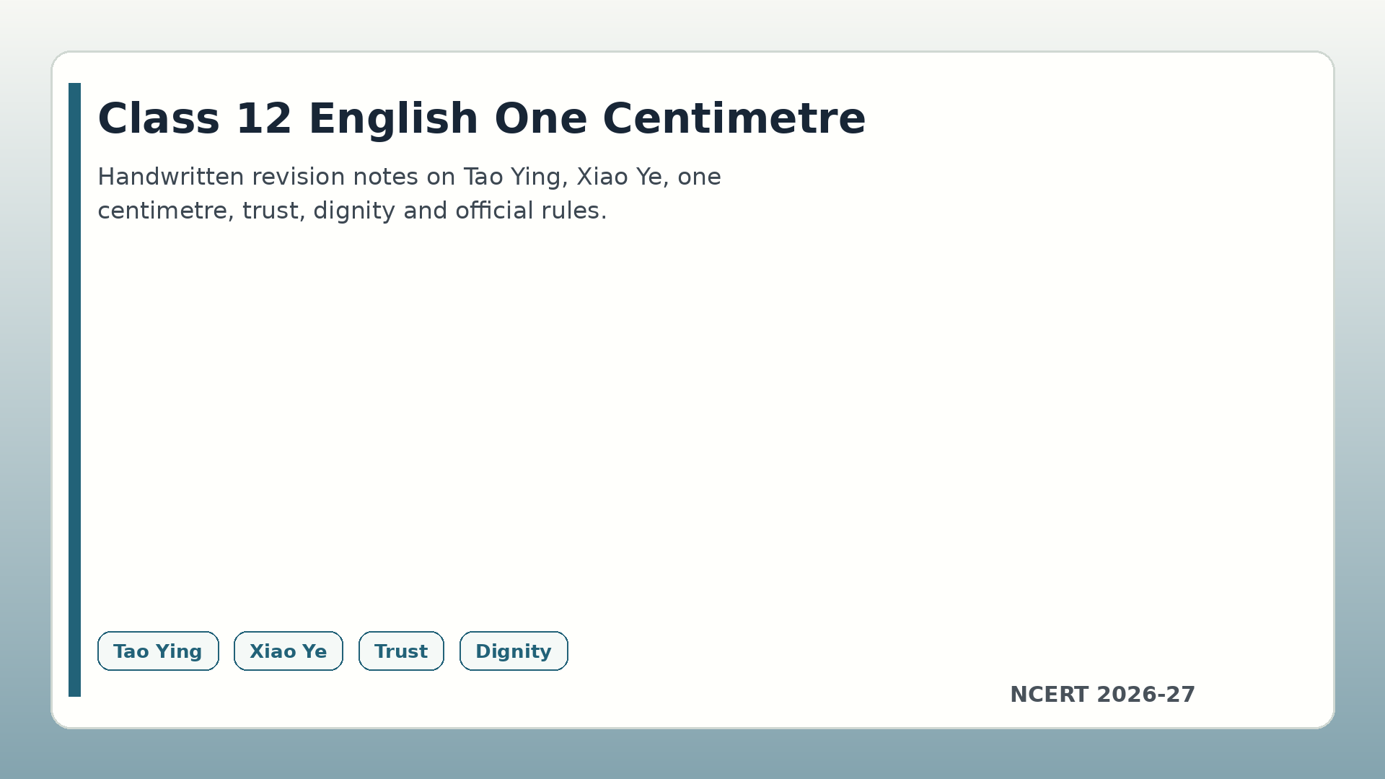Click the NCERT 2026-27 label

click(x=1102, y=695)
